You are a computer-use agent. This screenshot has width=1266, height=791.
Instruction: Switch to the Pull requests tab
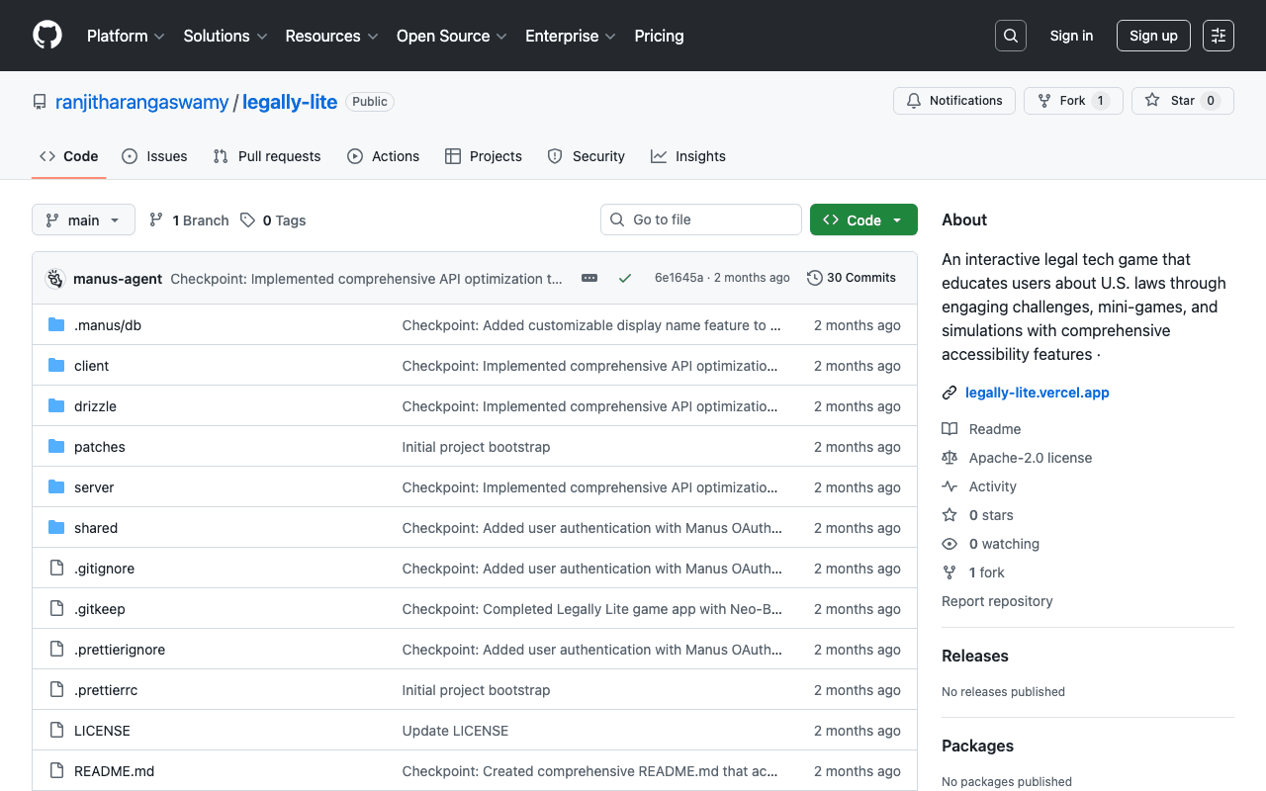(x=267, y=156)
